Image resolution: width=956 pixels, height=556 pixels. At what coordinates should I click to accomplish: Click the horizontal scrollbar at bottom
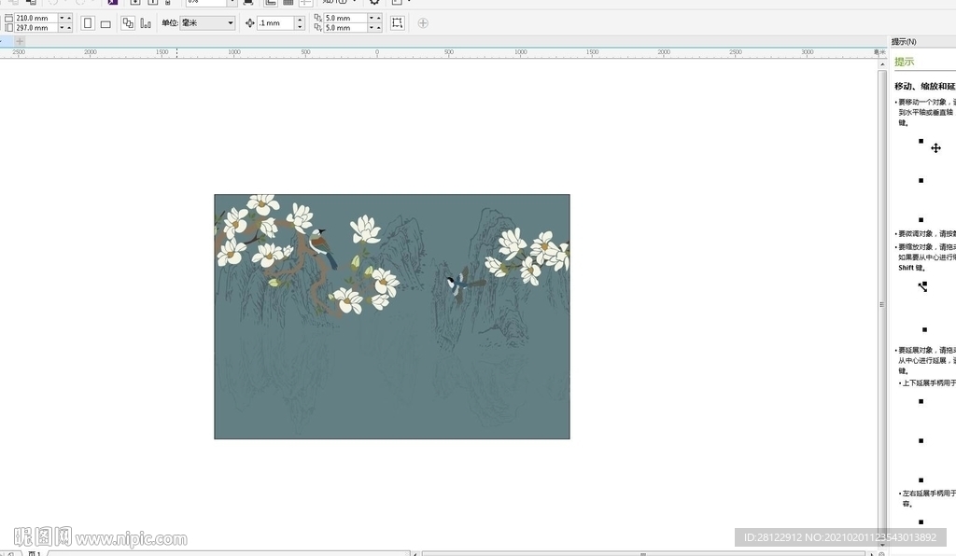click(642, 553)
